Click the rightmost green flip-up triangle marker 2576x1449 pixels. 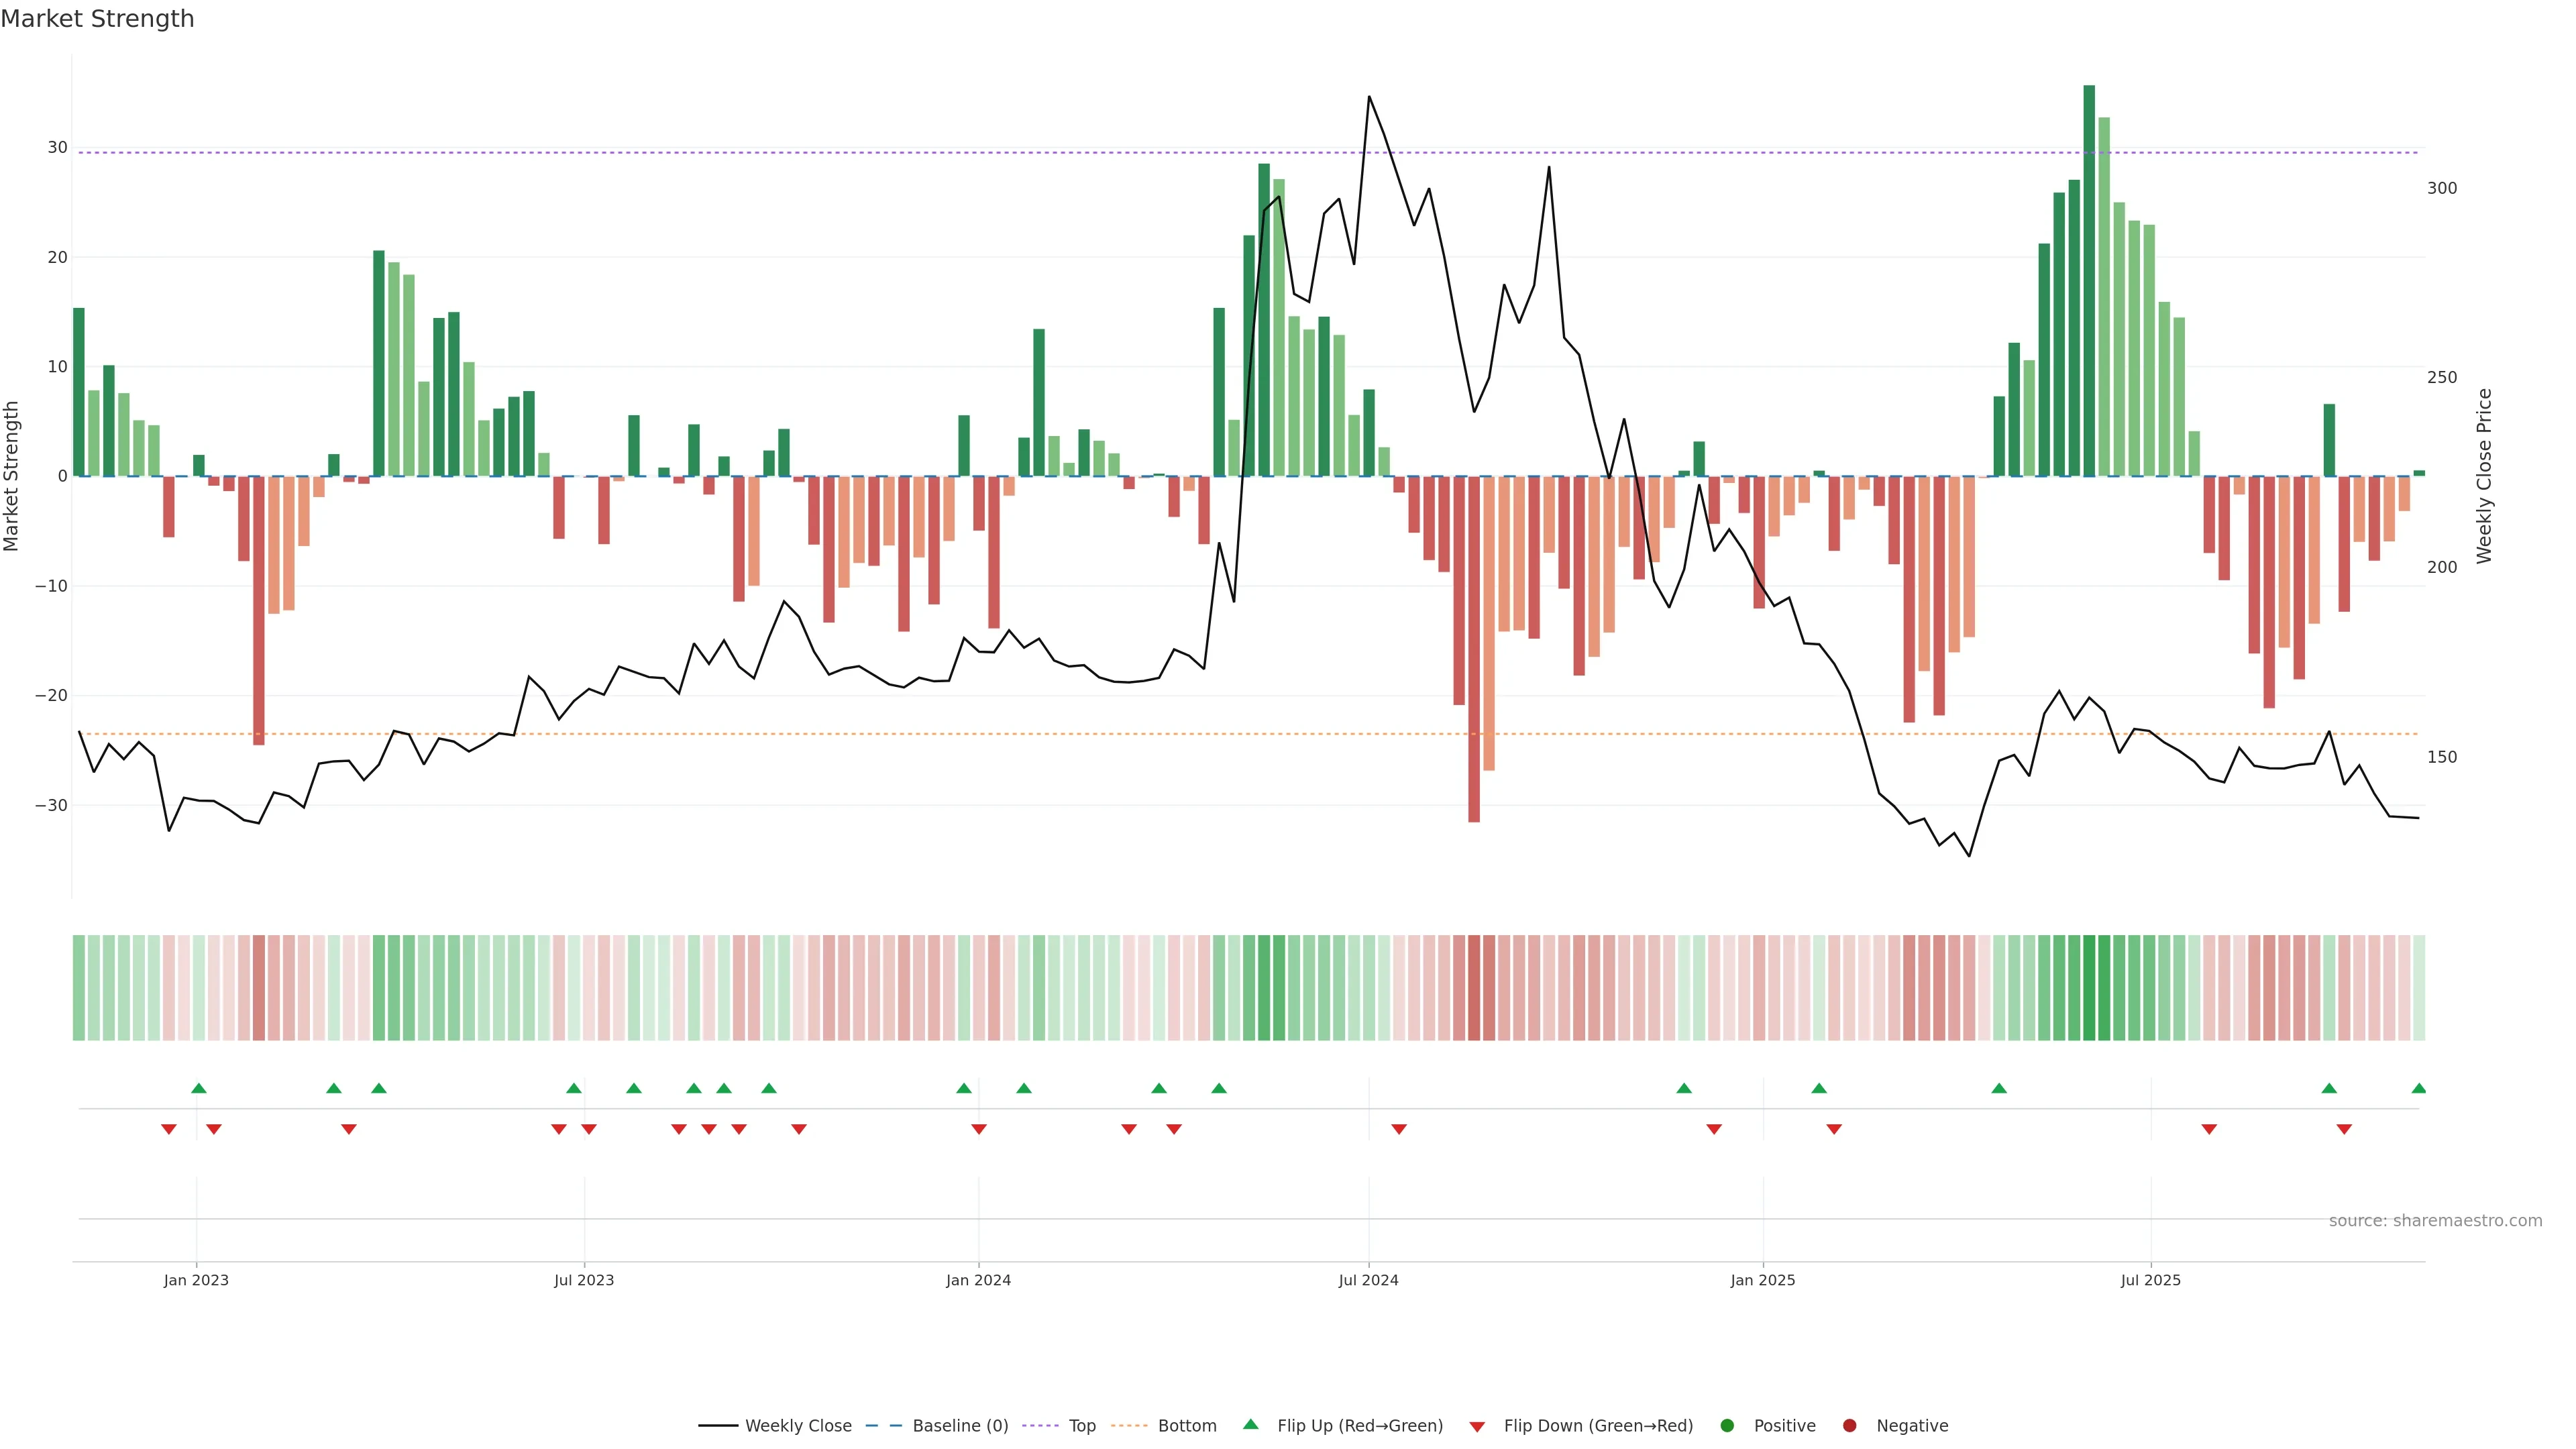pos(2418,1088)
